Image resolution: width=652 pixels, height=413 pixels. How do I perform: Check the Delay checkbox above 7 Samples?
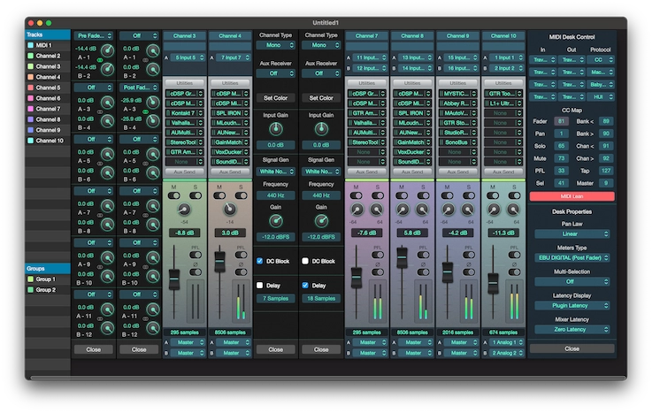click(260, 285)
